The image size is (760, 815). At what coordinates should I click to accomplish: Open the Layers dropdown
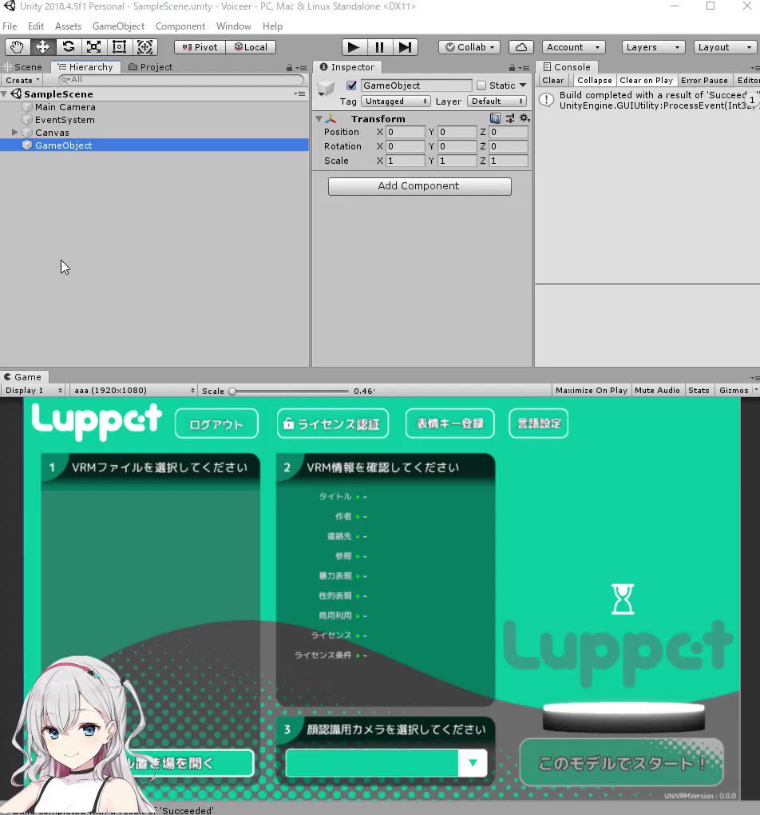point(653,47)
